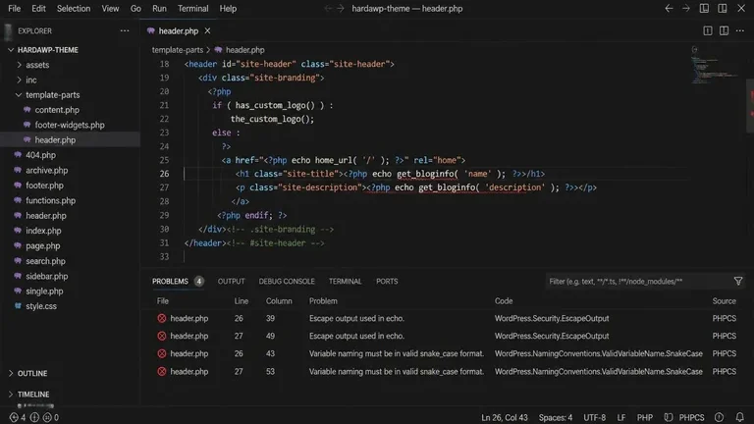Change language mode PHP in status bar
Screen dimensions: 754x424
(645, 418)
